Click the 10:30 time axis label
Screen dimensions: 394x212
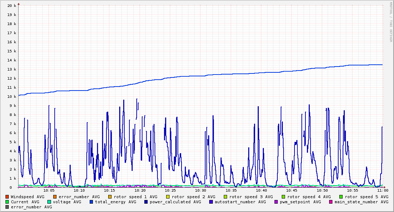coord(200,190)
